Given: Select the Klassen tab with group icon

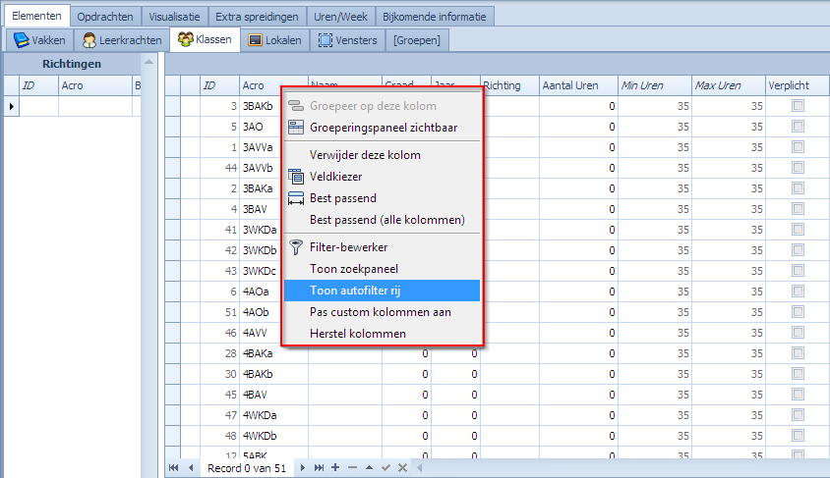Looking at the screenshot, I should tap(205, 39).
